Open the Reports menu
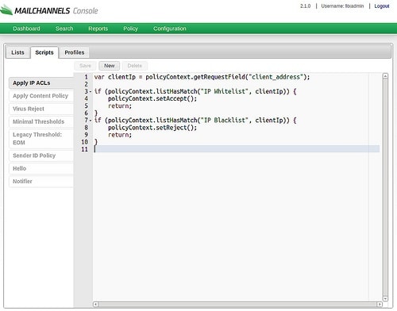This screenshot has height=311, width=397. [98, 29]
